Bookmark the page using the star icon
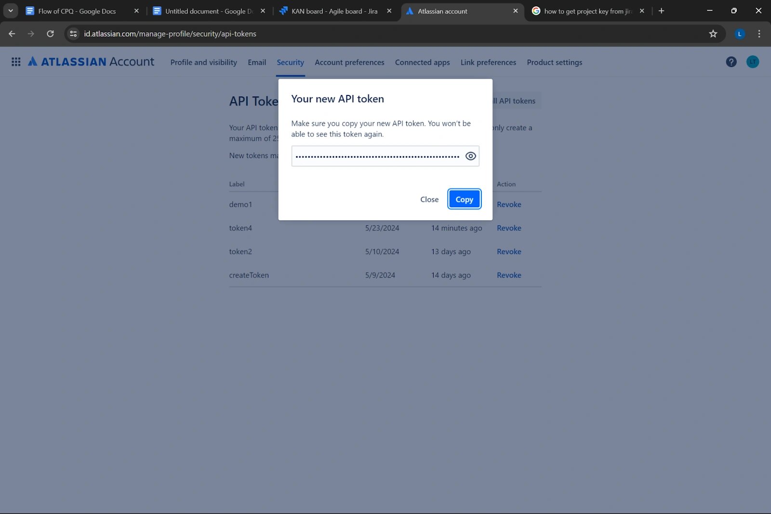The height and width of the screenshot is (514, 771). 713,34
